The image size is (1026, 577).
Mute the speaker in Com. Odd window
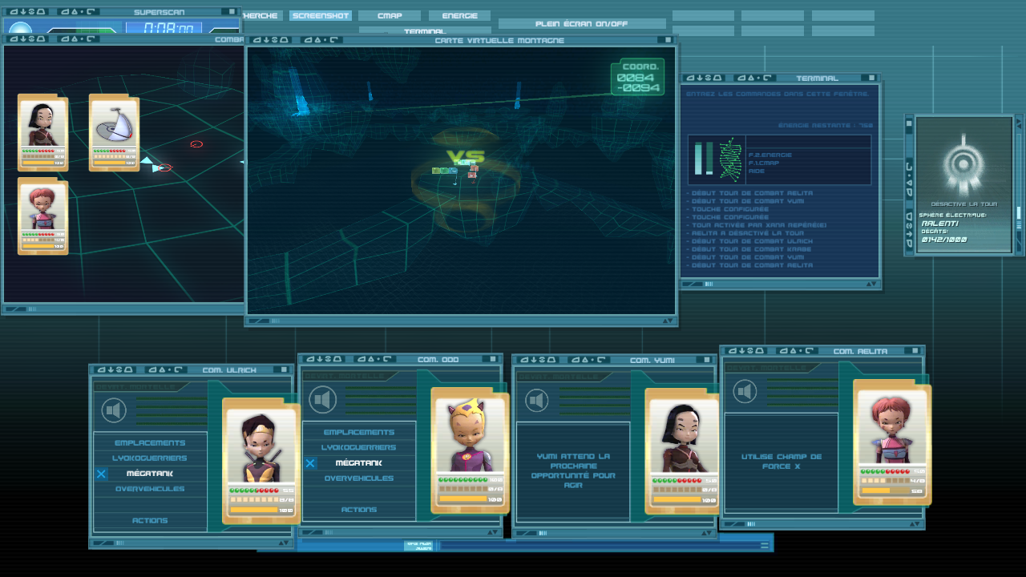(323, 399)
